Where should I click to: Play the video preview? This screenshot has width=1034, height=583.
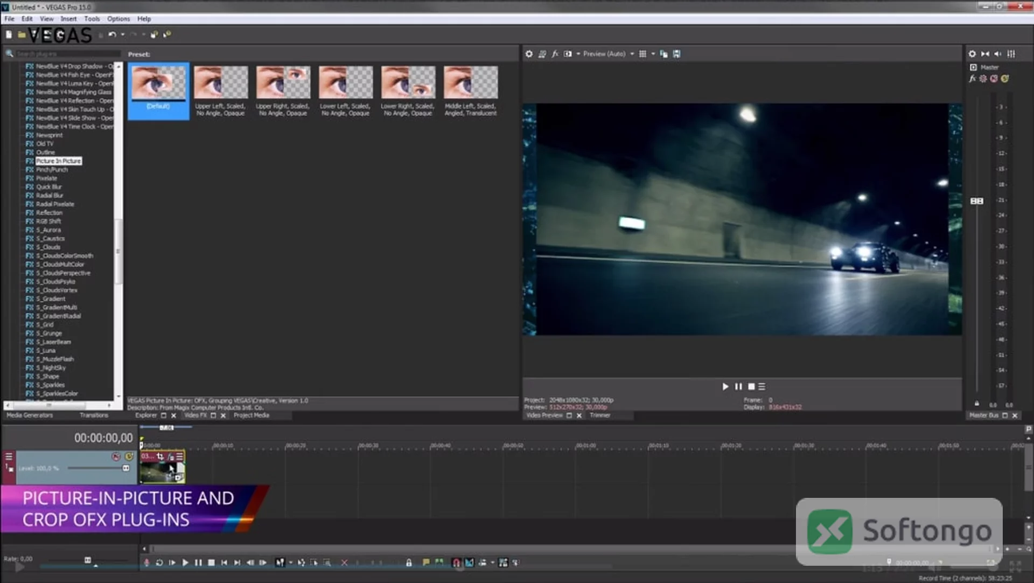[x=725, y=386]
